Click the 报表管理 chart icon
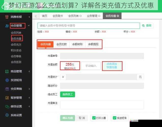This screenshot has height=127, width=162. pos(7,98)
